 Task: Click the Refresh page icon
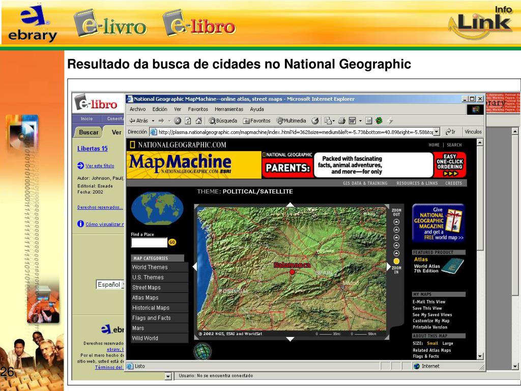(x=188, y=121)
